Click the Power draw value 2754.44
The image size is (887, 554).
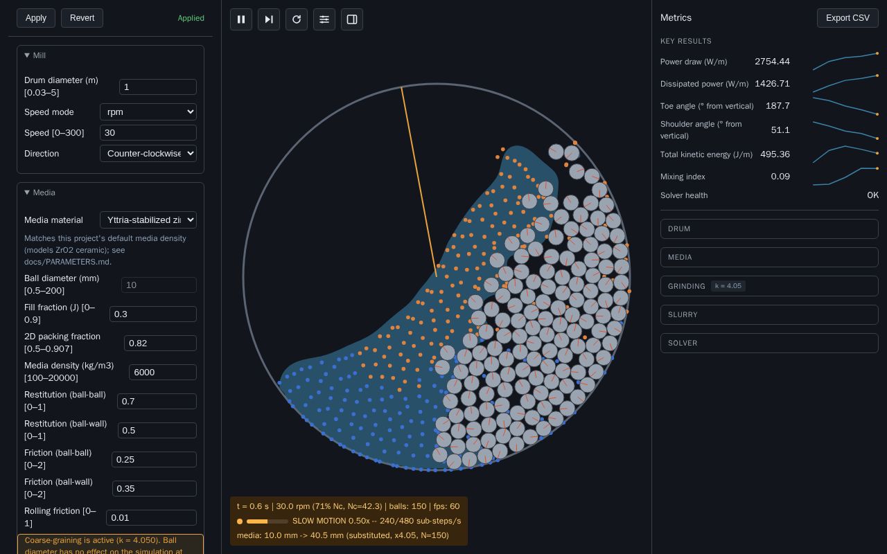coord(772,62)
